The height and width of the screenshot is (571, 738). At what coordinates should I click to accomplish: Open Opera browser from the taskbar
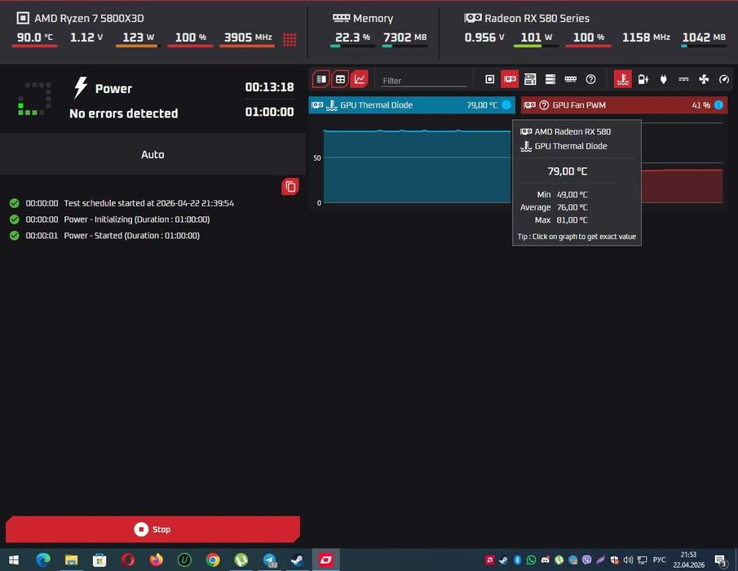[128, 560]
